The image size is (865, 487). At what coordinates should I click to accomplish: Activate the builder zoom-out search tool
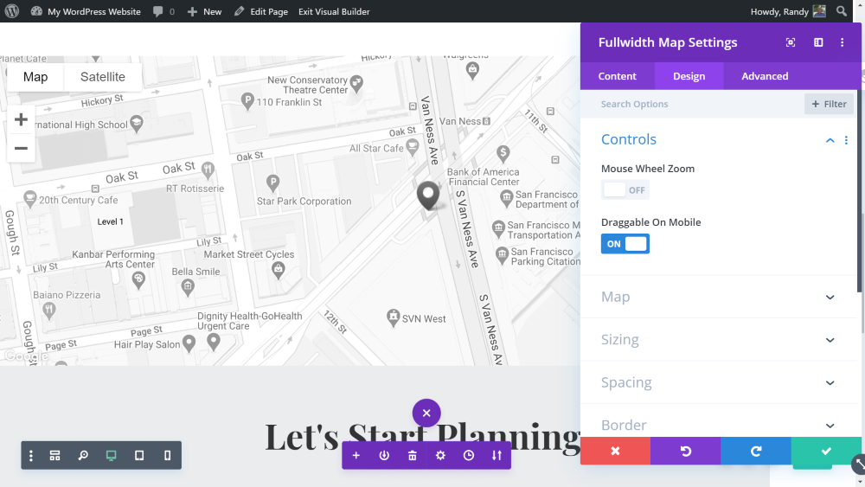tap(83, 456)
